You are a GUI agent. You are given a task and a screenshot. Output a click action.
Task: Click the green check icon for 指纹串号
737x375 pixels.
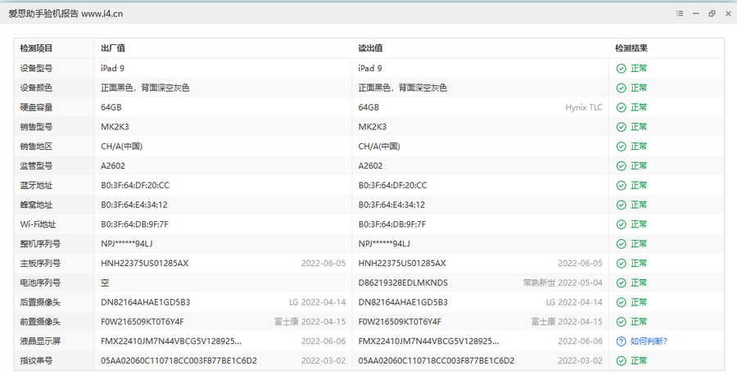[621, 361]
